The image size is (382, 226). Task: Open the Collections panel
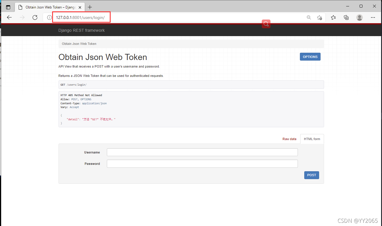click(346, 17)
